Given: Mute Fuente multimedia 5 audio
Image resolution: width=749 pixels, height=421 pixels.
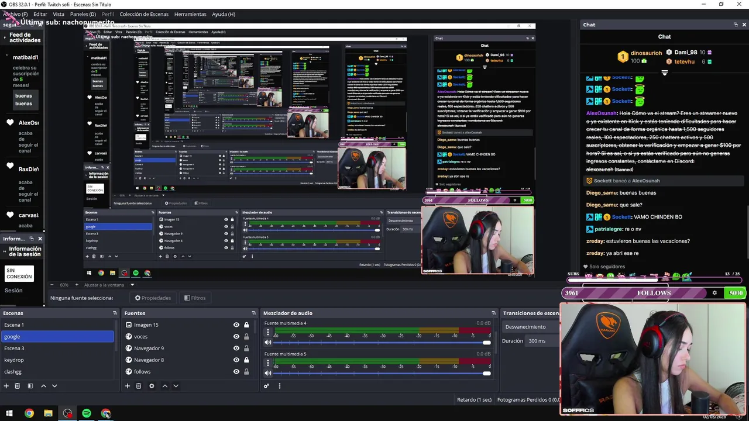Looking at the screenshot, I should coord(268,373).
